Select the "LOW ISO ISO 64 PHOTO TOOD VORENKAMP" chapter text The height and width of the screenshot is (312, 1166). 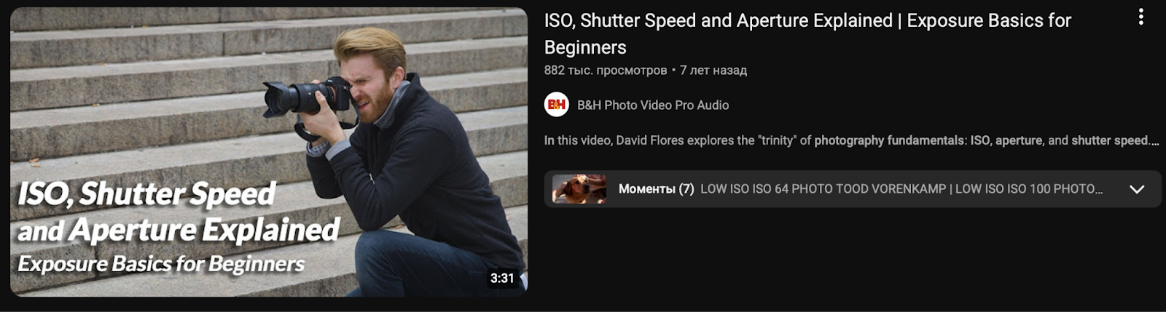coord(823,189)
